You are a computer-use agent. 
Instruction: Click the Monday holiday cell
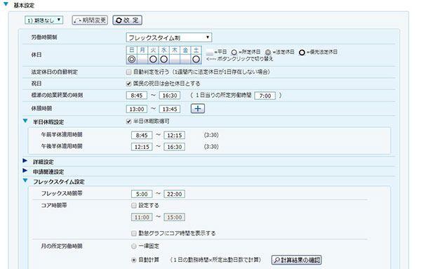click(x=142, y=59)
